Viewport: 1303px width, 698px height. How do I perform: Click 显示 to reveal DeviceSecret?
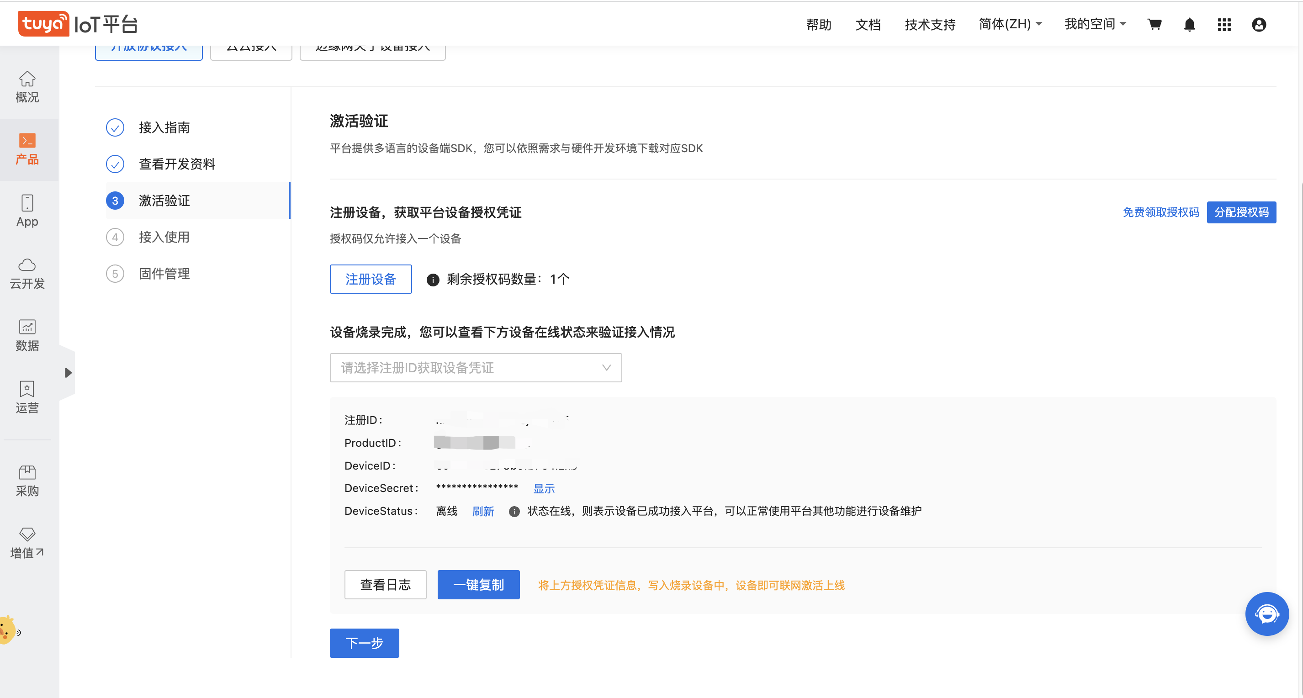544,489
